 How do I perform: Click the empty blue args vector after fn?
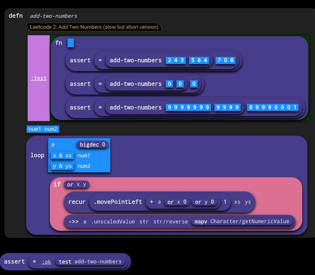(71, 43)
